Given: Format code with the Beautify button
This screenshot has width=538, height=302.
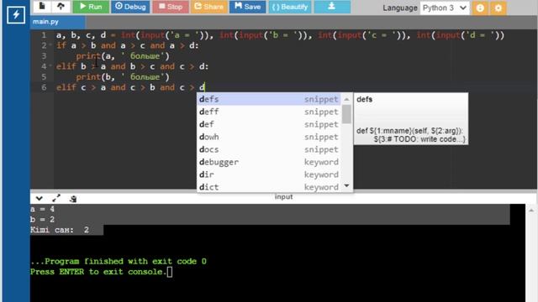Looking at the screenshot, I should 290,7.
